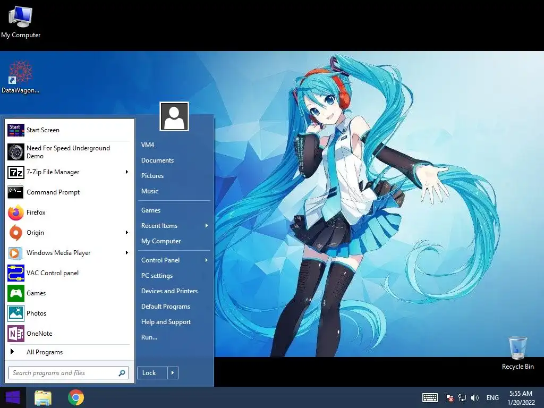
Task: Click the Action Center flag icon
Action: [x=449, y=397]
